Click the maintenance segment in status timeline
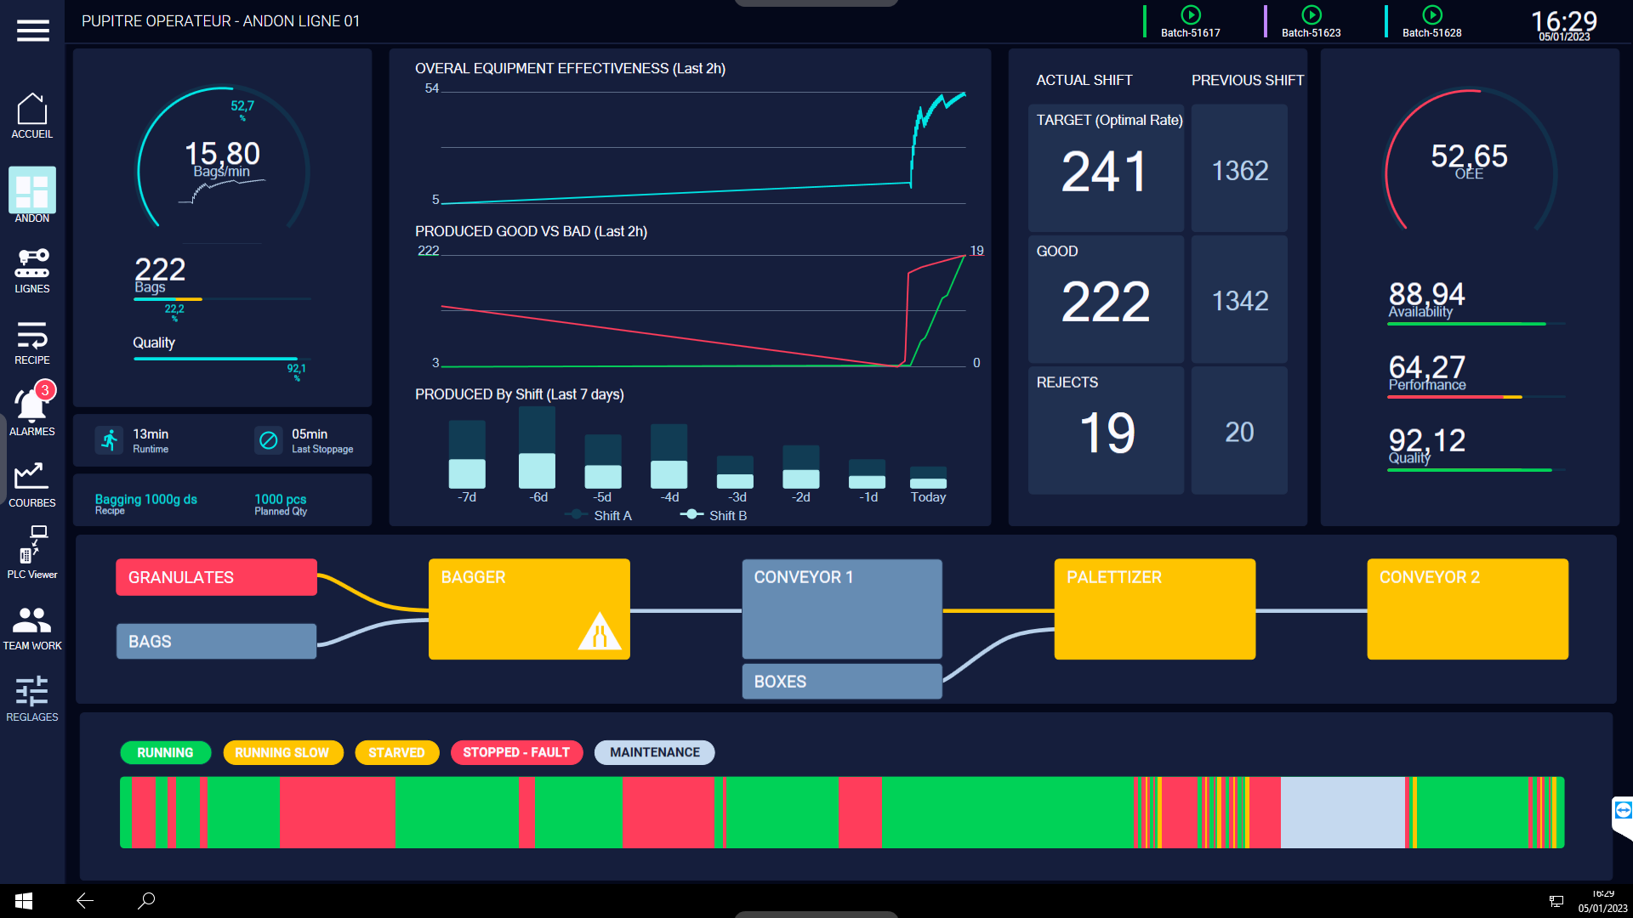This screenshot has height=918, width=1633. 1342,812
